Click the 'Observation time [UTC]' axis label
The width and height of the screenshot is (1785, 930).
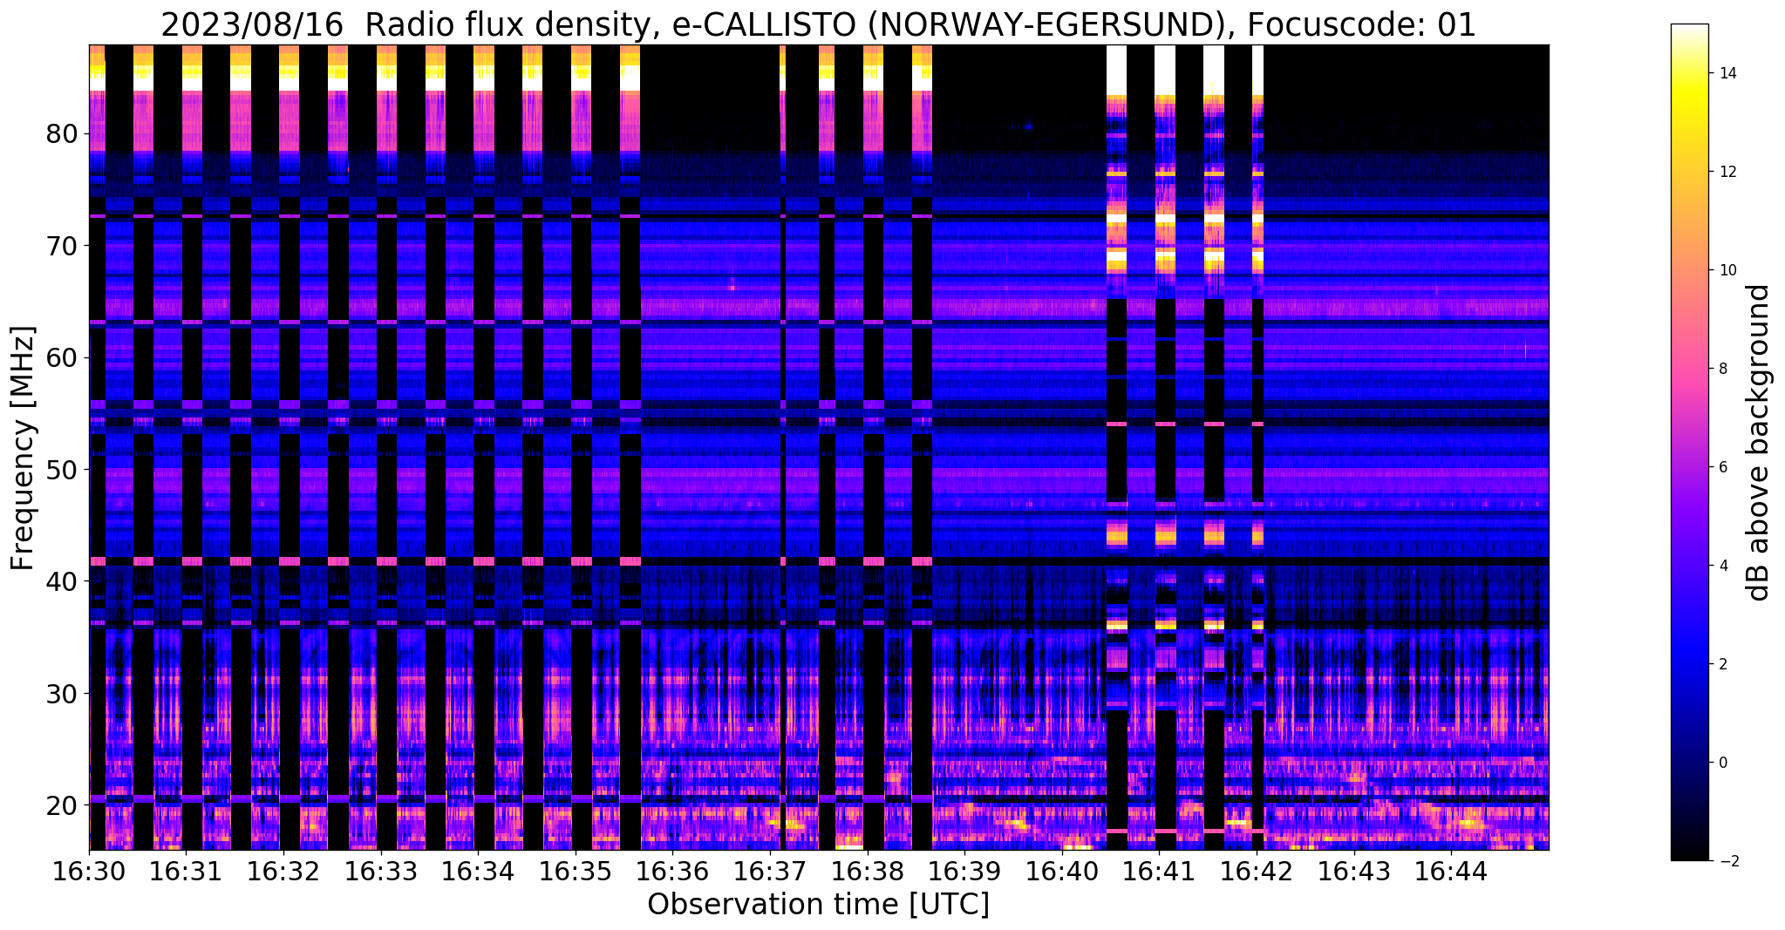(x=818, y=905)
